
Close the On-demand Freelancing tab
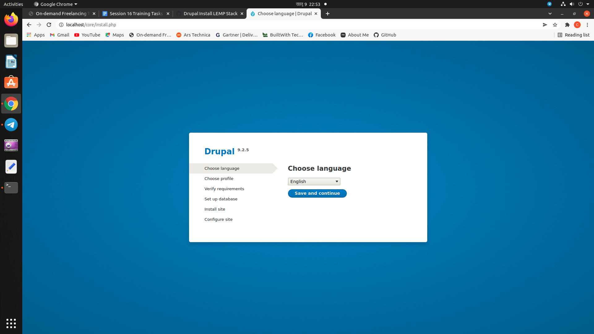pos(94,14)
